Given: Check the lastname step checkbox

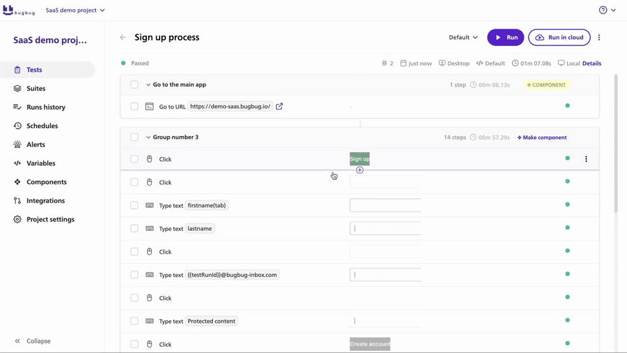Looking at the screenshot, I should coord(135,229).
